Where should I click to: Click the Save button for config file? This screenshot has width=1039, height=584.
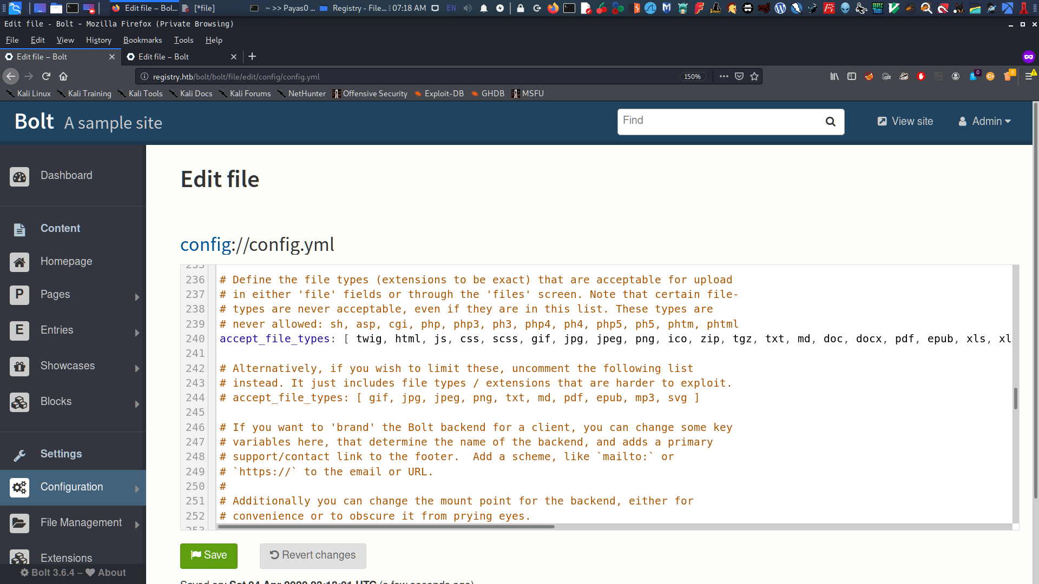(x=209, y=555)
